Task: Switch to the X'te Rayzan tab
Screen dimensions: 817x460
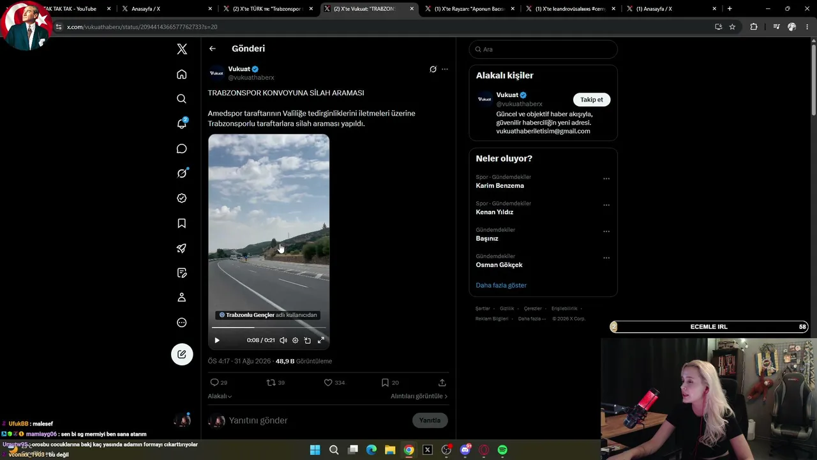Action: click(x=468, y=9)
